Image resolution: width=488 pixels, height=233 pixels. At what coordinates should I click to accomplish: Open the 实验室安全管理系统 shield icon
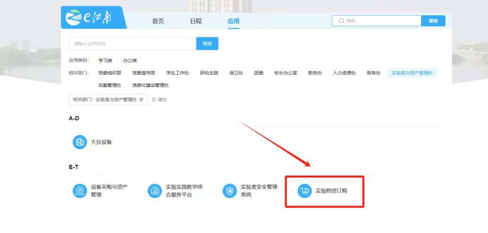point(229,191)
